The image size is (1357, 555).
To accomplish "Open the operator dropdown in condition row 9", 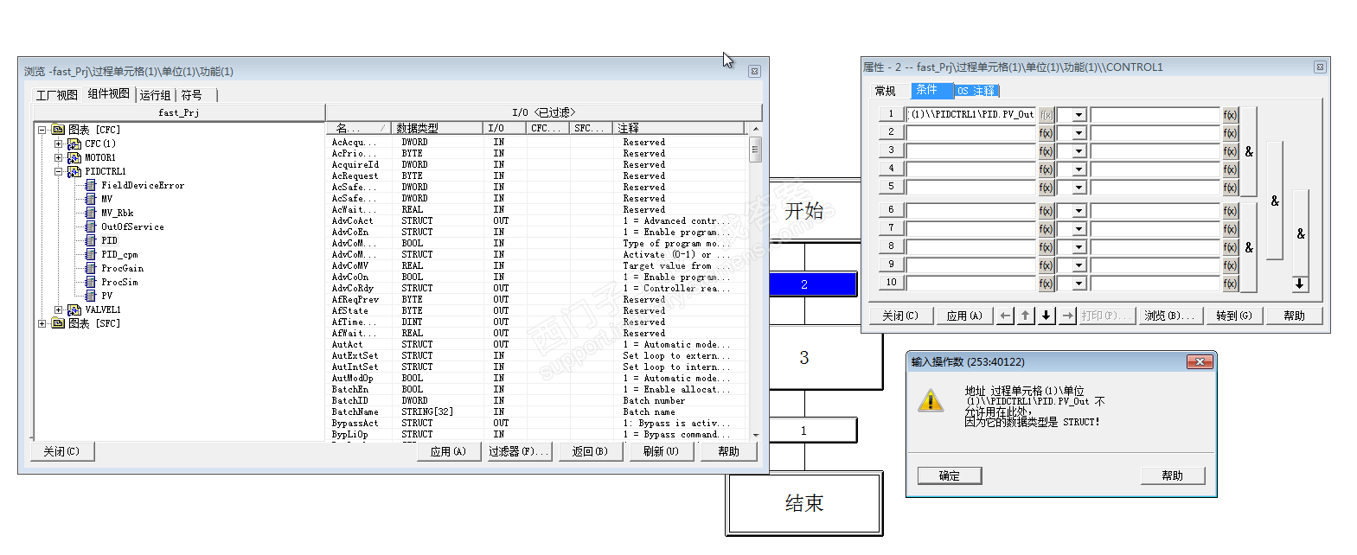I will click(1079, 265).
